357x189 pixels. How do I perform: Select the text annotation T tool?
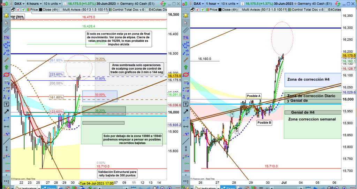tap(6, 104)
